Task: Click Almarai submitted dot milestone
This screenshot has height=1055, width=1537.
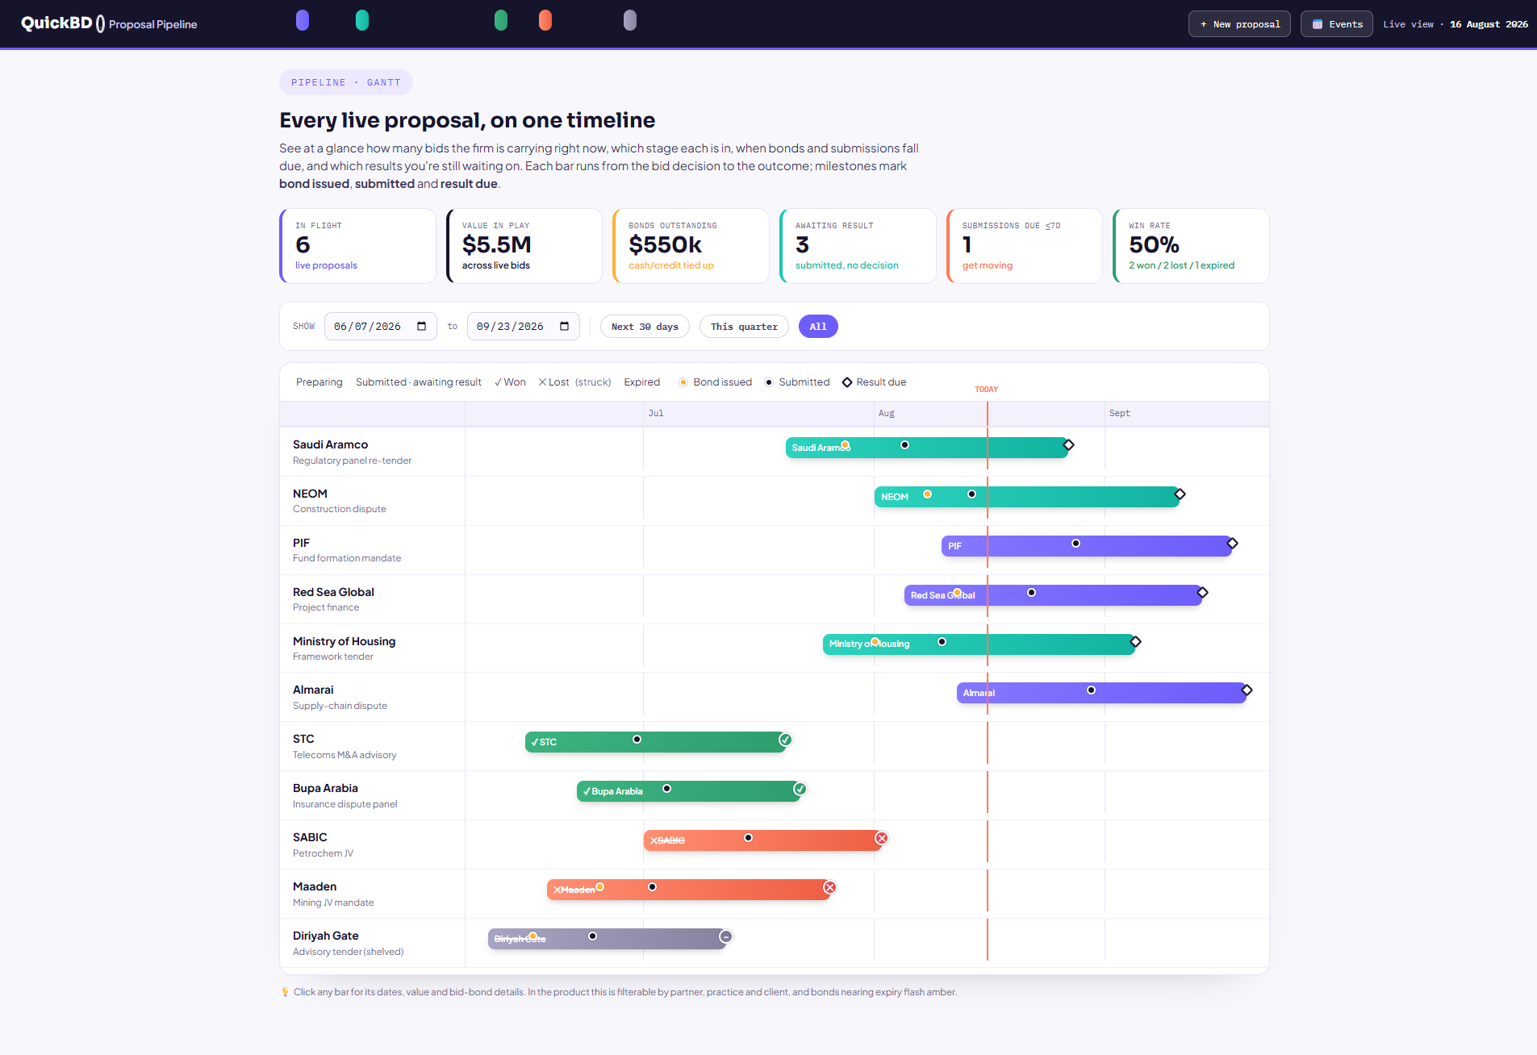Action: click(1091, 690)
